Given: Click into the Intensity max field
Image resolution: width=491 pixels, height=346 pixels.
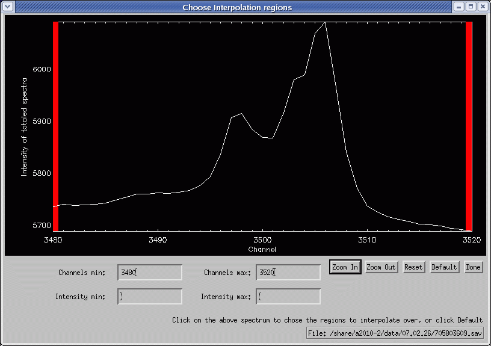Looking at the screenshot, I should click(288, 297).
